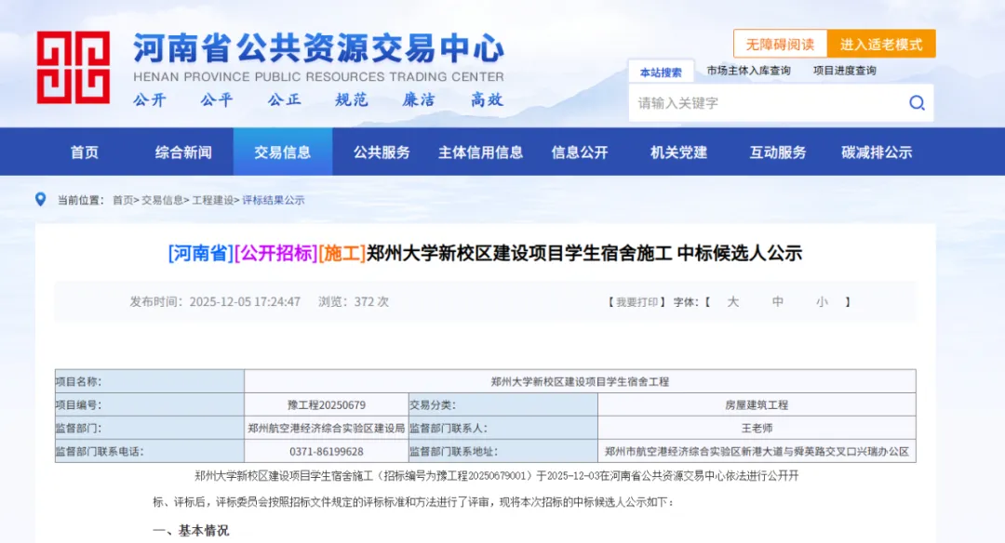Click the location pin icon by 当前位置
This screenshot has height=543, width=1005.
click(40, 200)
